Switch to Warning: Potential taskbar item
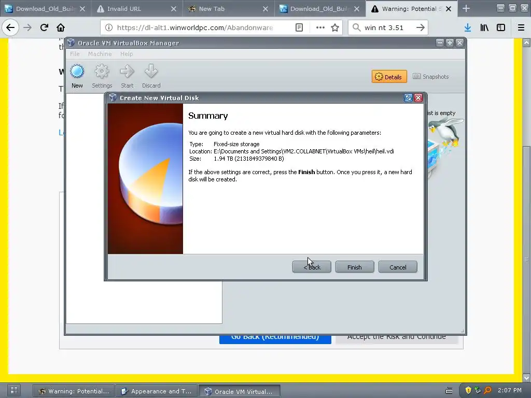This screenshot has height=398, width=531. pos(74,391)
